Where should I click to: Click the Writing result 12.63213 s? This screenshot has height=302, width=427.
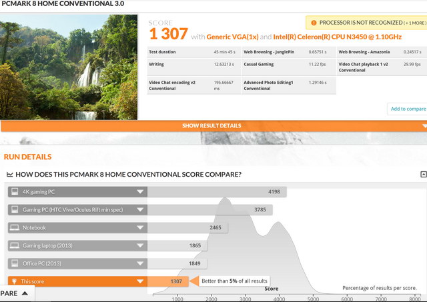point(224,65)
